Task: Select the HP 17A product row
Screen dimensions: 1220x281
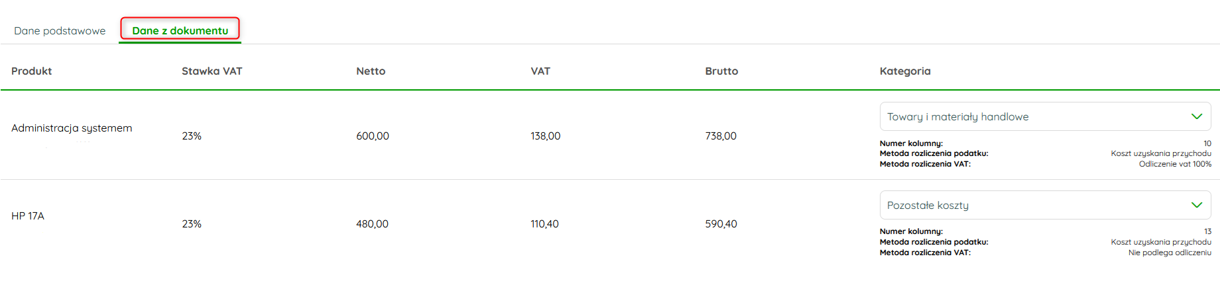Action: coord(28,216)
